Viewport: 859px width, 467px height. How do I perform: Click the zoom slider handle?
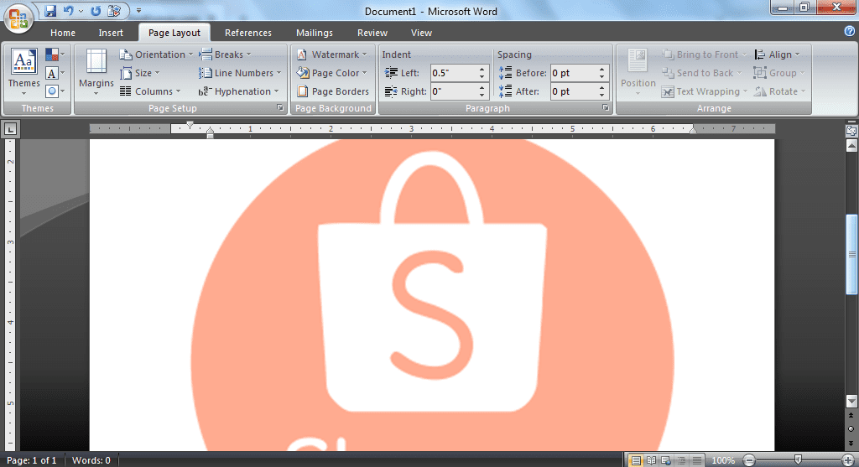799,460
